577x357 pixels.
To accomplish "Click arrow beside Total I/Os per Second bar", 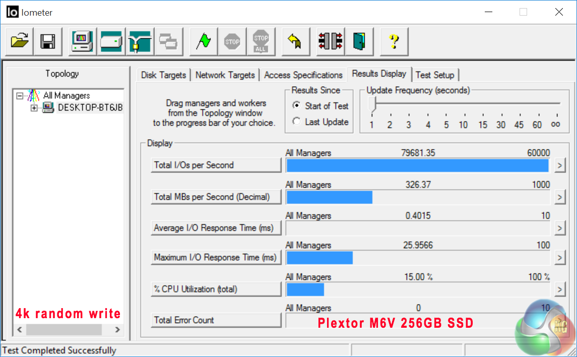I will tap(559, 165).
